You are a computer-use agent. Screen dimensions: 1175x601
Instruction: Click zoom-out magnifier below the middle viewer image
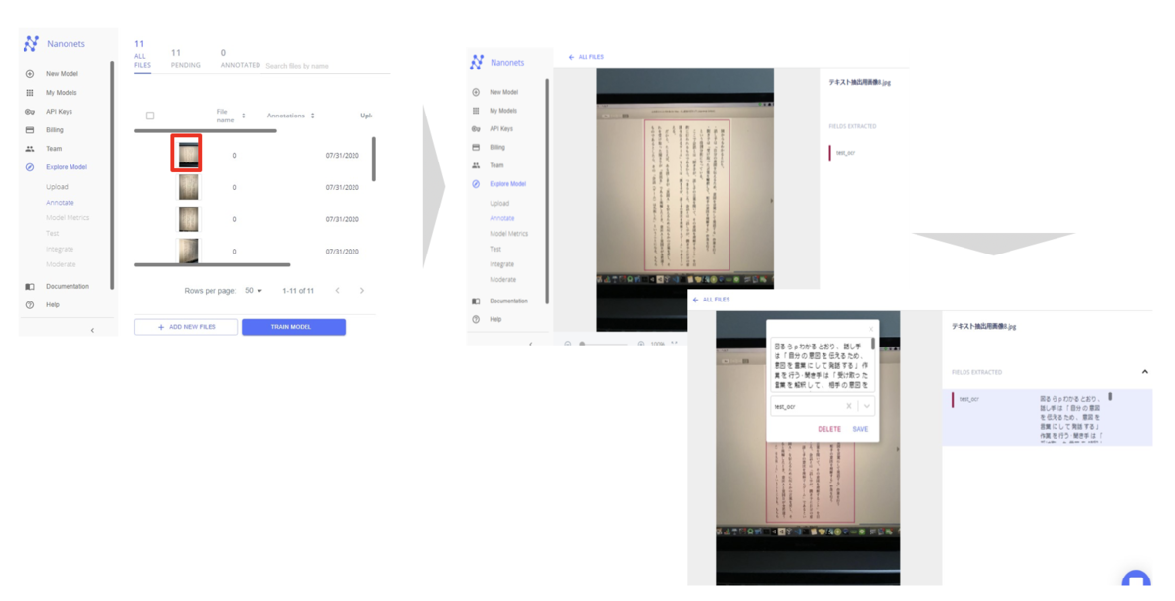568,344
